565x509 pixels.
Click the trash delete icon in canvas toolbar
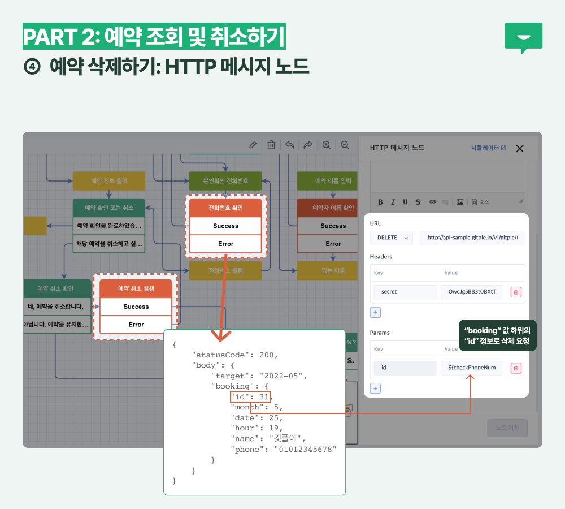click(271, 145)
